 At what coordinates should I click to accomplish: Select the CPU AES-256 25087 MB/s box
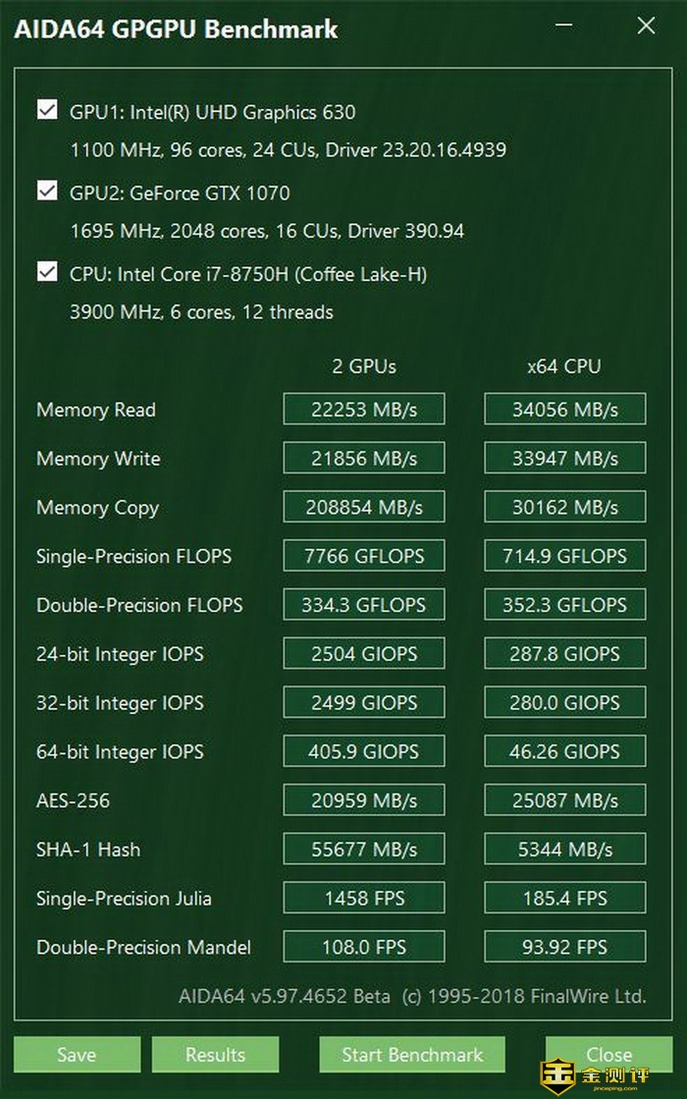click(x=564, y=800)
